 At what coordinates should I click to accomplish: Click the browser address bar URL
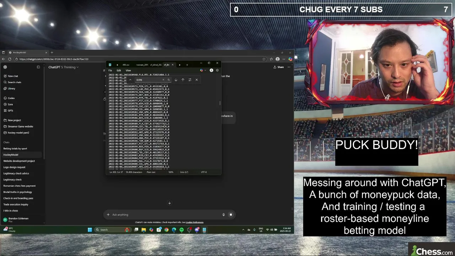tap(54, 59)
